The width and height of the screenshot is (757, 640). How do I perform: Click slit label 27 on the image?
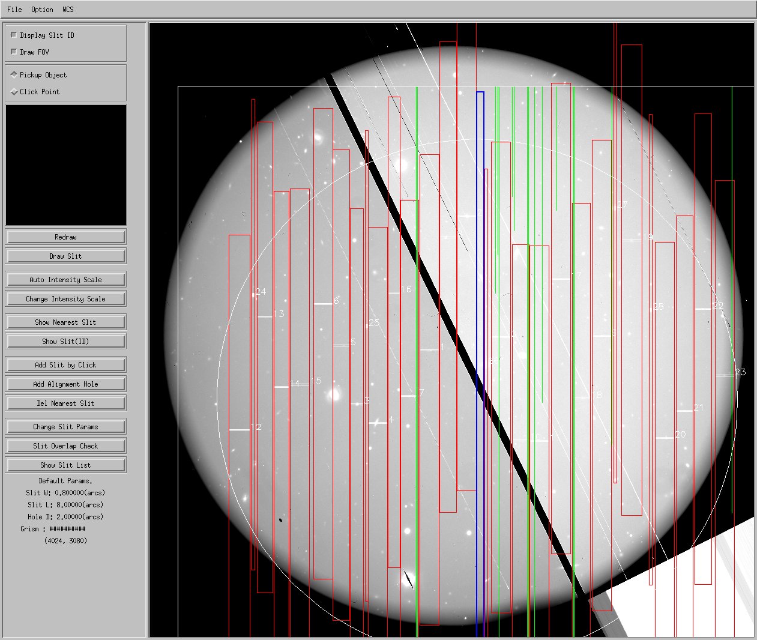coord(622,205)
